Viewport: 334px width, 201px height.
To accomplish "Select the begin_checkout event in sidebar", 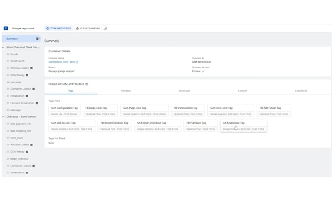I will 19,159.
